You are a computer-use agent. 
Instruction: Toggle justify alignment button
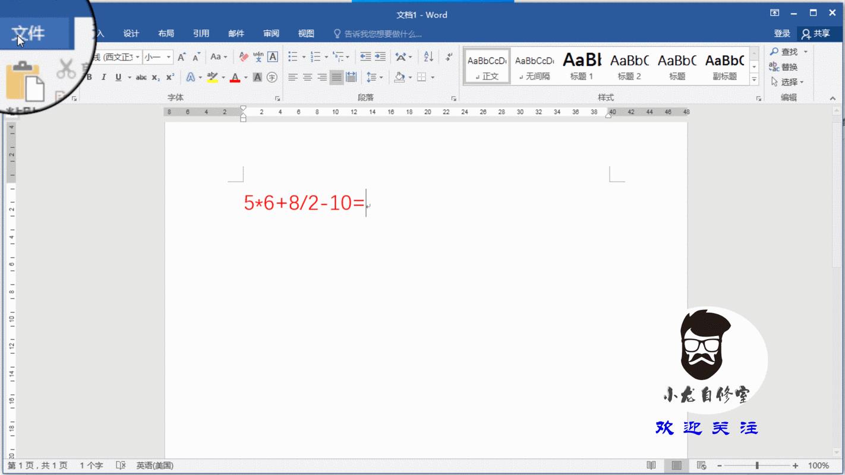point(336,77)
